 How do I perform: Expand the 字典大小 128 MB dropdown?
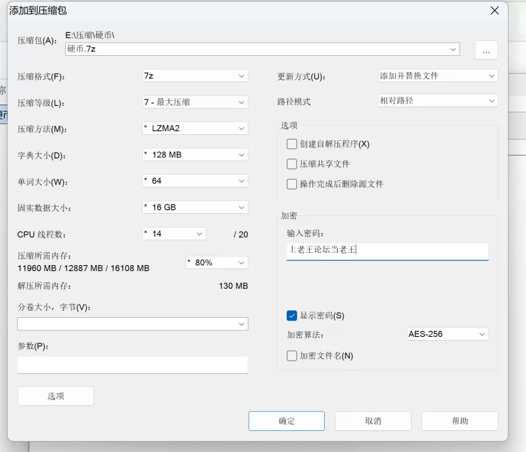[x=195, y=155]
